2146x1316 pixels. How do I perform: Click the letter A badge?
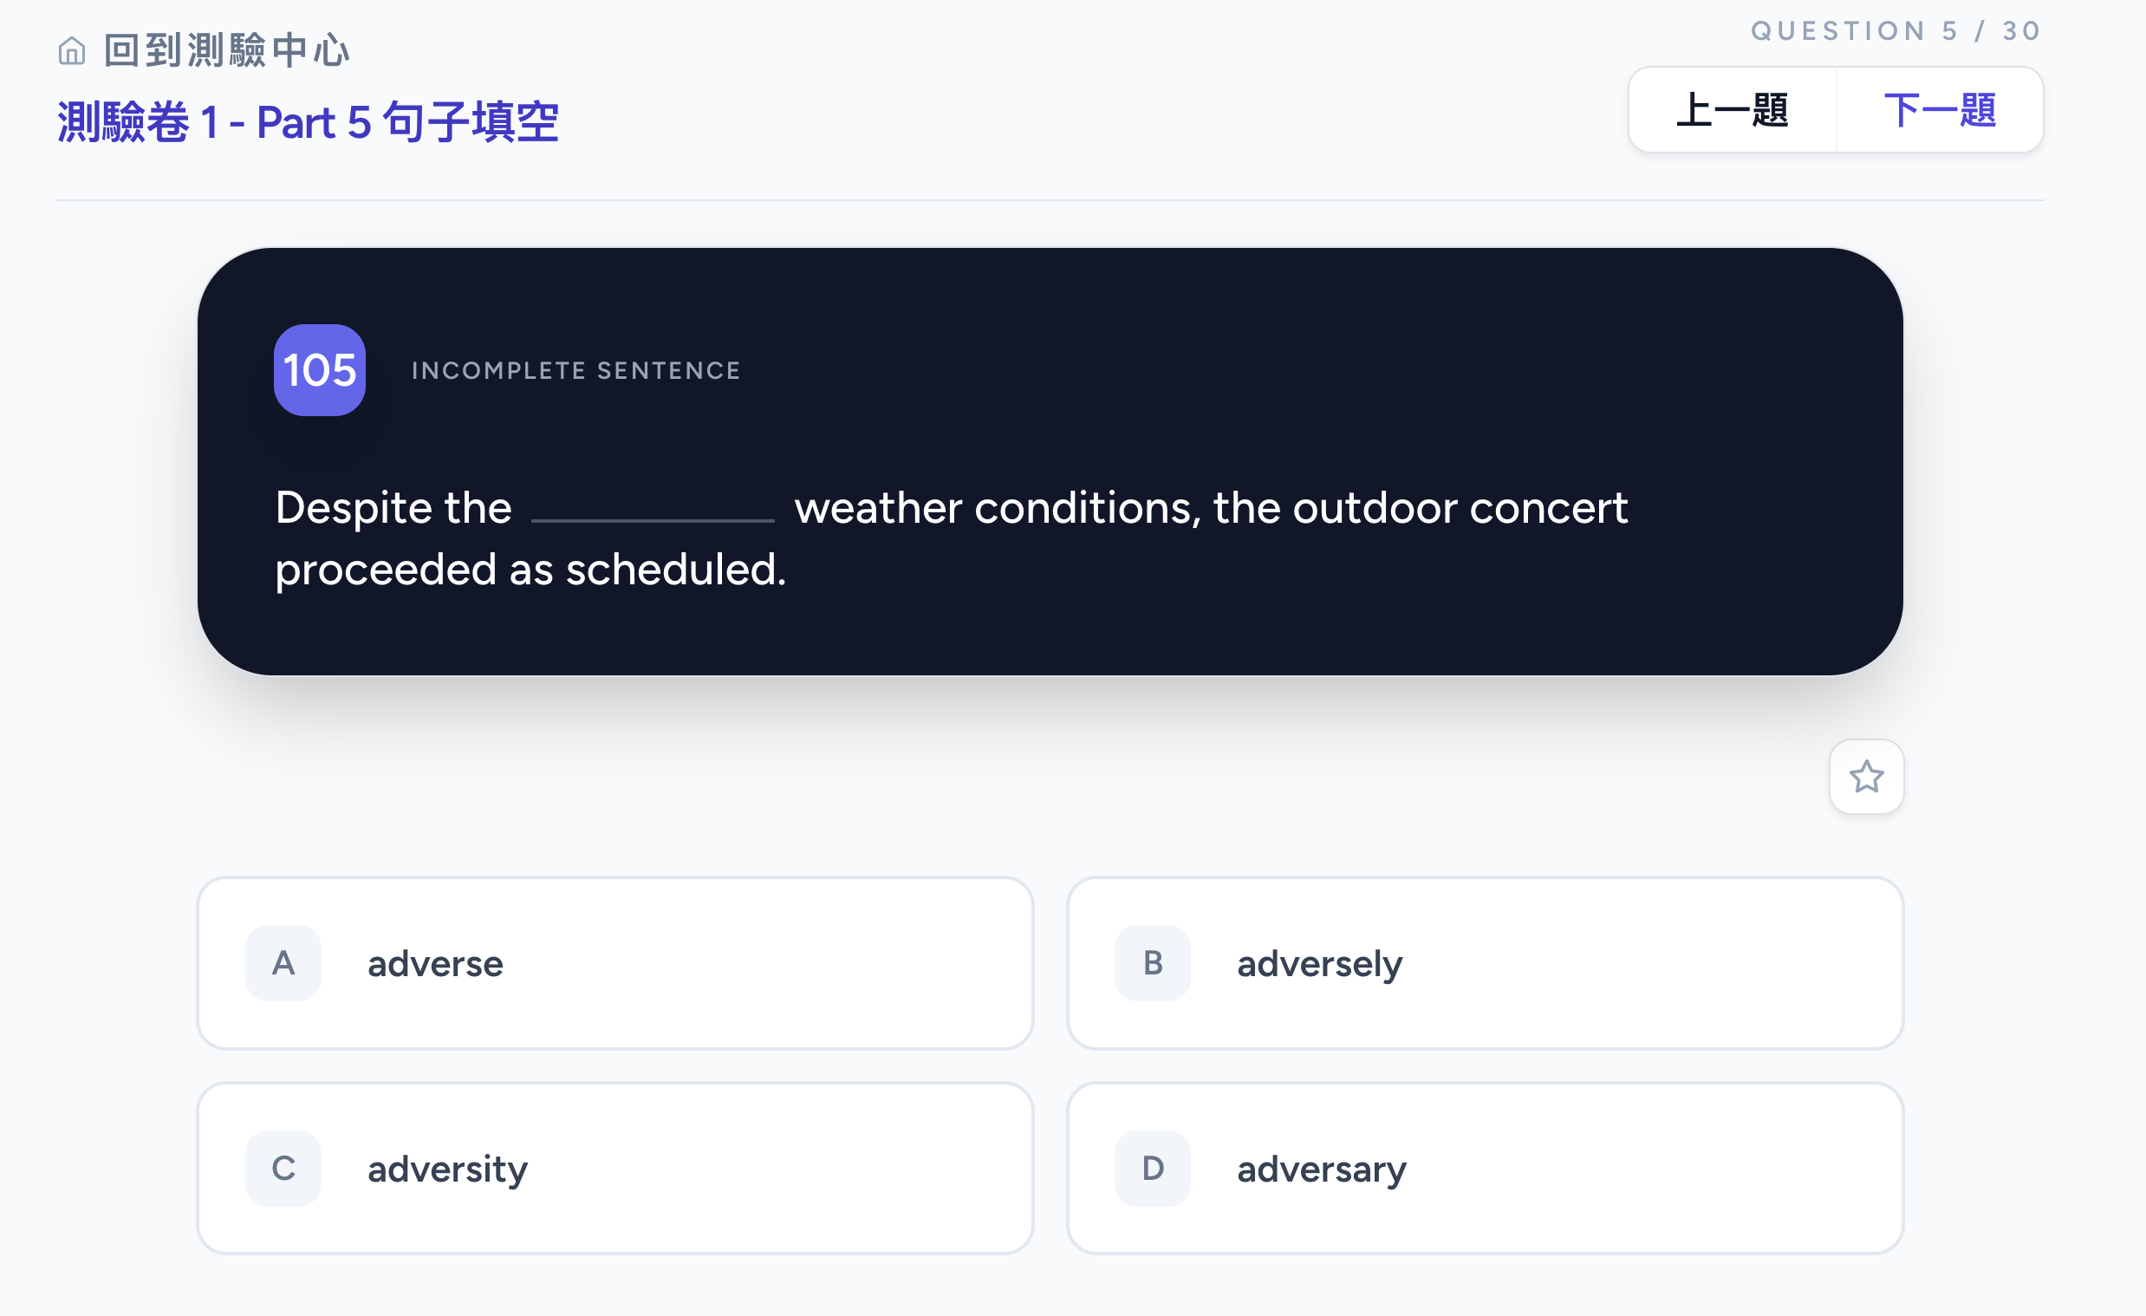coord(283,963)
